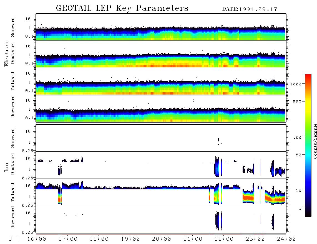Click the 'Duskward' label of the Ion group

12,164
